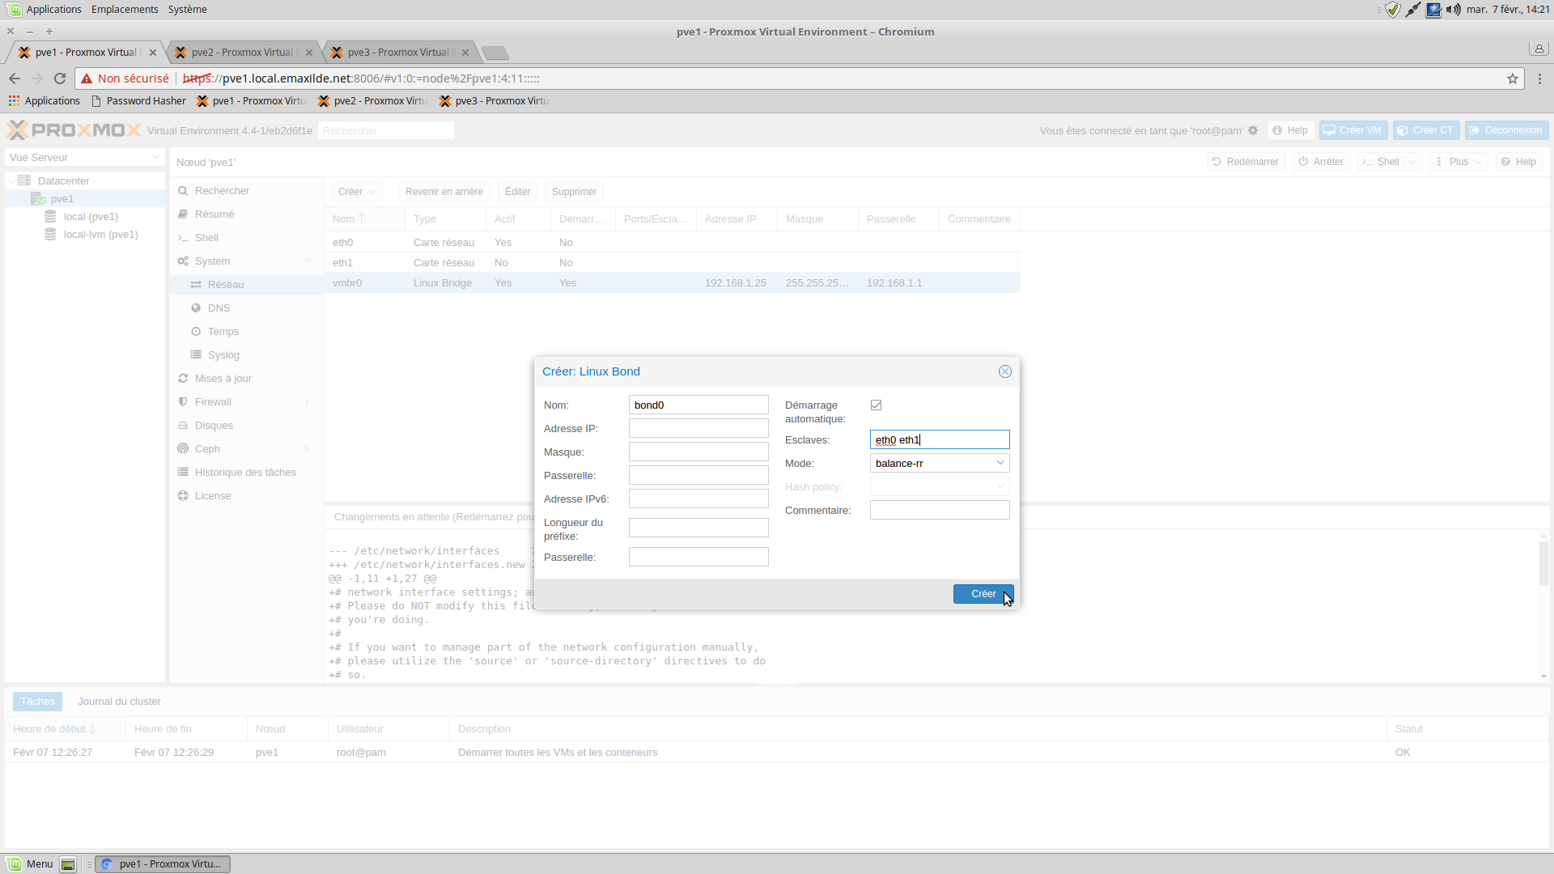
Task: Click Esclaves input field
Action: (x=940, y=439)
